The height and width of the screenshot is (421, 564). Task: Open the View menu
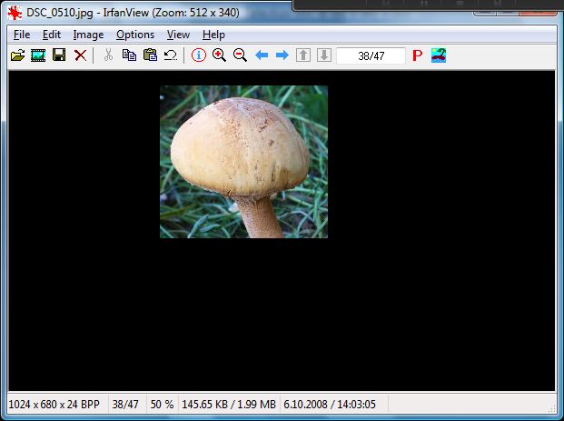178,35
